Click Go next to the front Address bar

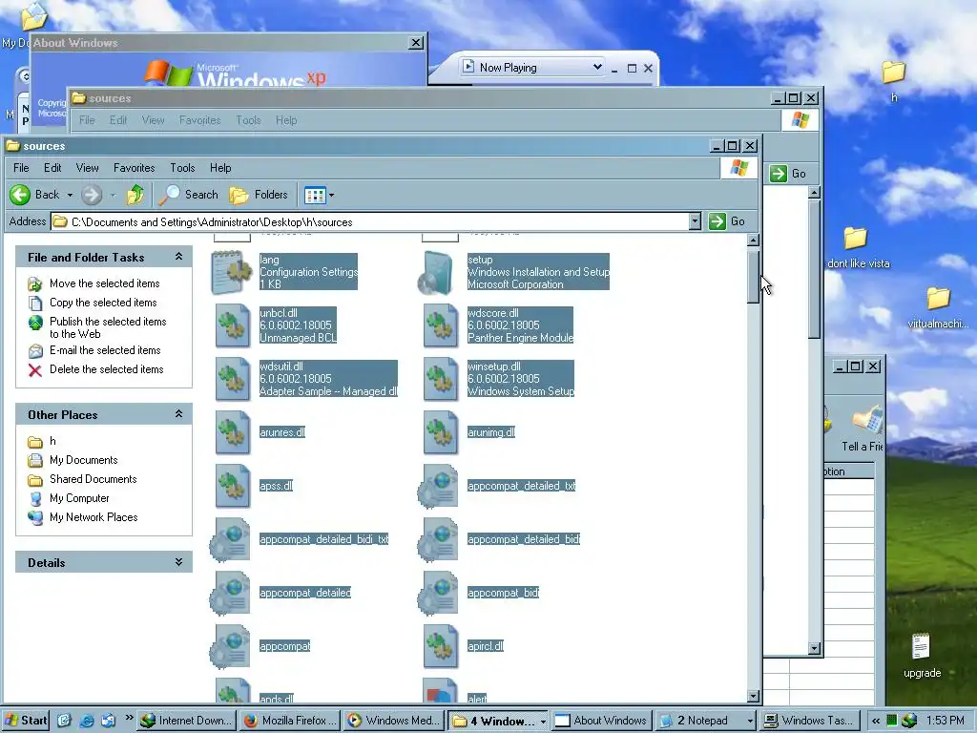[727, 221]
